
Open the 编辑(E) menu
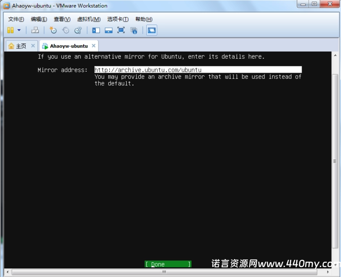(39, 19)
